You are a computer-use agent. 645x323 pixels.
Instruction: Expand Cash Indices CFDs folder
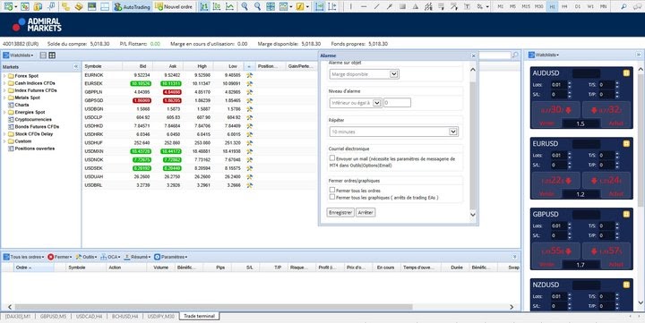tap(4, 83)
